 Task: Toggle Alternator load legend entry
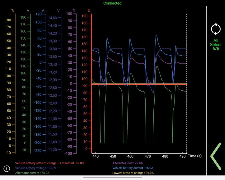(128, 163)
